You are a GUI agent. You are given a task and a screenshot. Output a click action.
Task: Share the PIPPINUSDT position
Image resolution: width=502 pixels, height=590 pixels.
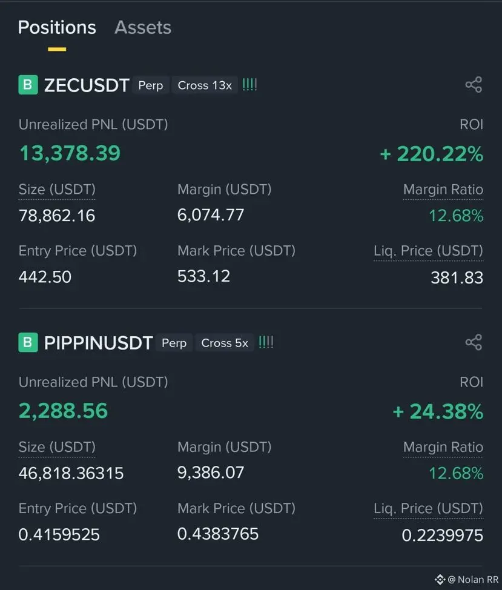(x=474, y=342)
